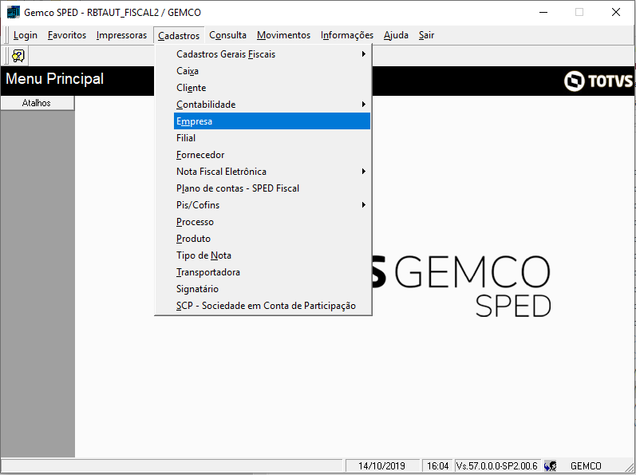Open the Login menu
636x475 pixels.
point(26,35)
